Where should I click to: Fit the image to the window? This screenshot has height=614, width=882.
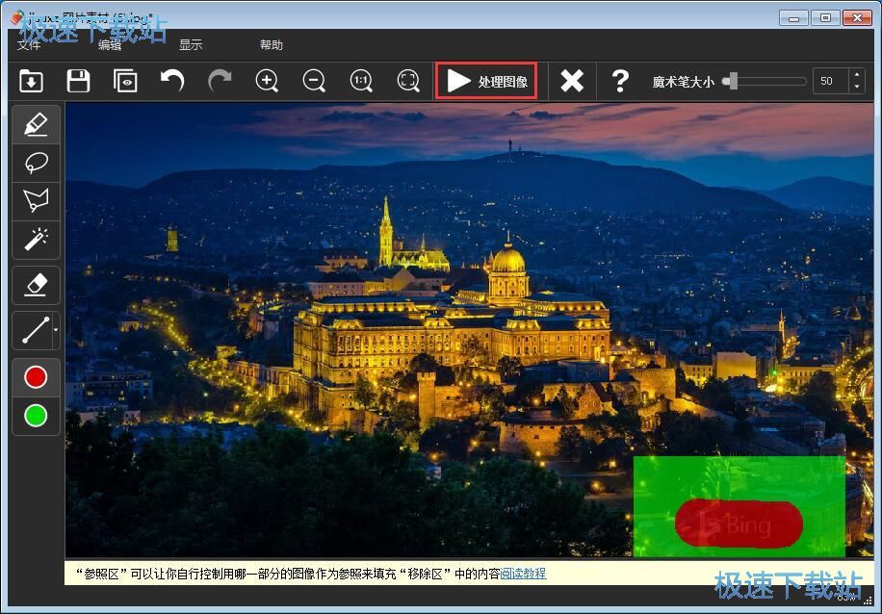(x=408, y=82)
